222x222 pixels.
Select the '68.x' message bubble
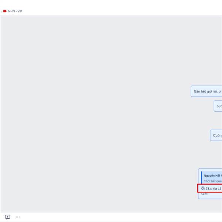point(218,106)
